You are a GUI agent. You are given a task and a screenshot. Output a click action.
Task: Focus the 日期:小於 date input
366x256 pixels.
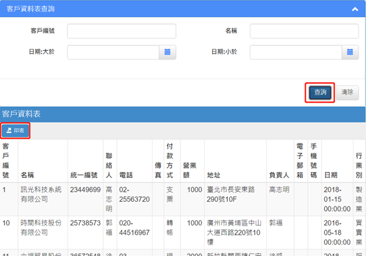pos(296,52)
